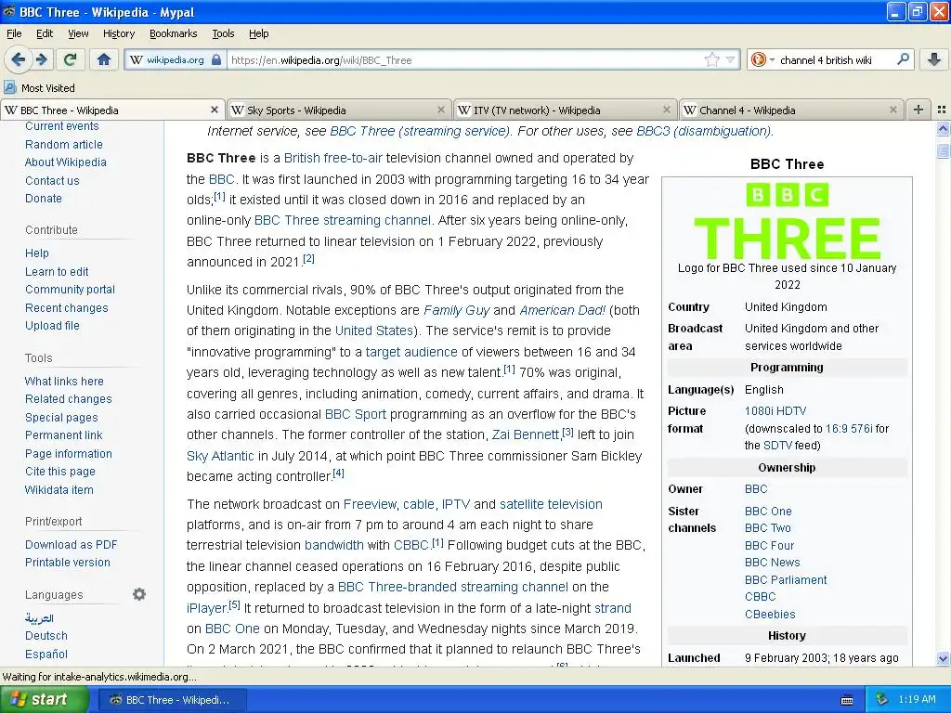Close the Sky Sports tab
Screen dimensions: 951x713
pos(441,110)
